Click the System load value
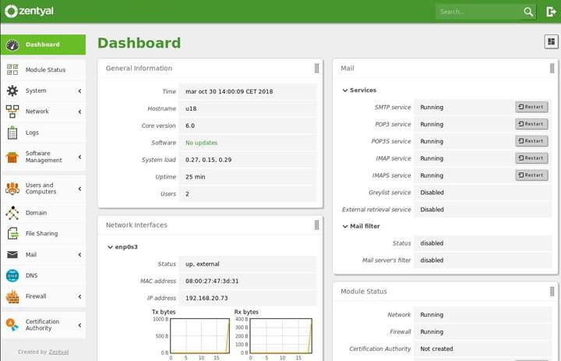This screenshot has width=561, height=361. [208, 160]
